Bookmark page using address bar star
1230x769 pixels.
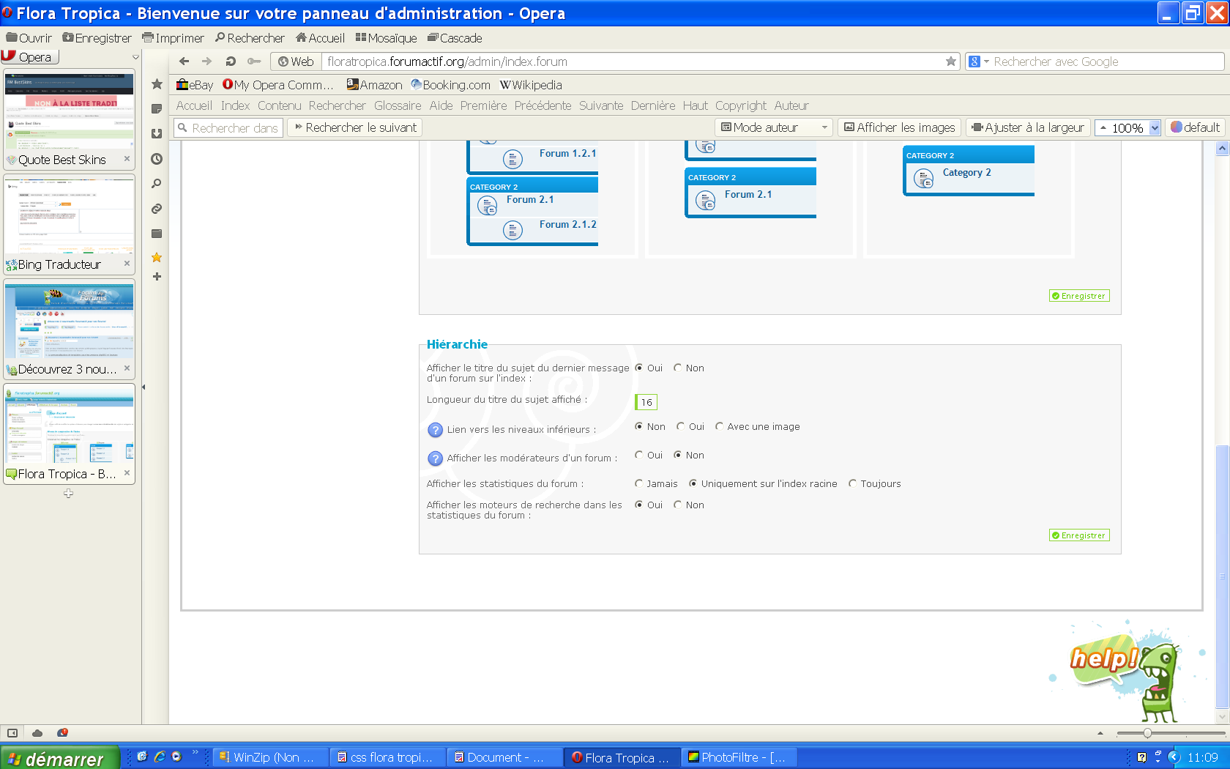951,62
